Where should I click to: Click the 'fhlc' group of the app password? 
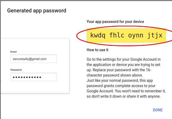click(117, 35)
